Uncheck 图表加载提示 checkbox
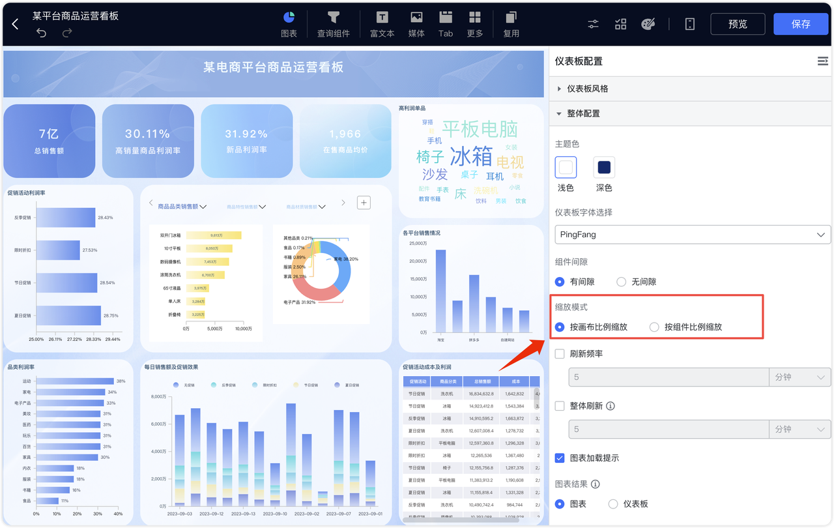The image size is (834, 528). tap(560, 458)
